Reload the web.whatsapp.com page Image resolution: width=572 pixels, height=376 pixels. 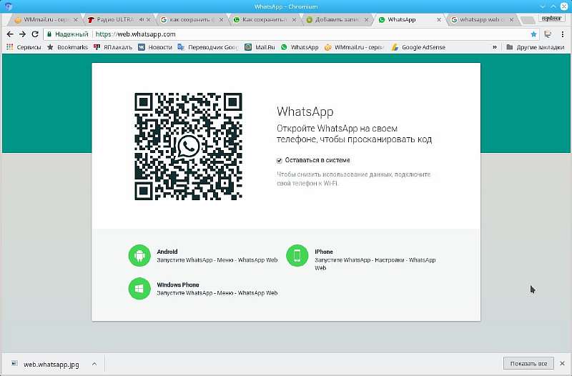[x=35, y=34]
